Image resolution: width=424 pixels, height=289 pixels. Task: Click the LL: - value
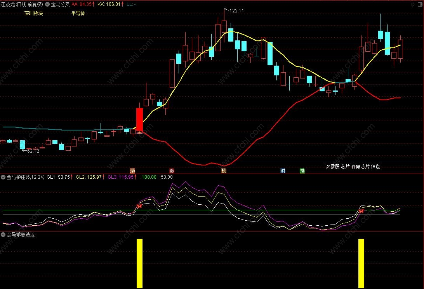coord(131,4)
